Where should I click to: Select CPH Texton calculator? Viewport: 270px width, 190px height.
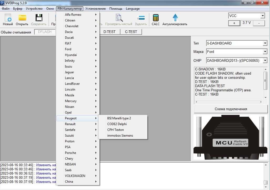pyautogui.click(x=123, y=130)
